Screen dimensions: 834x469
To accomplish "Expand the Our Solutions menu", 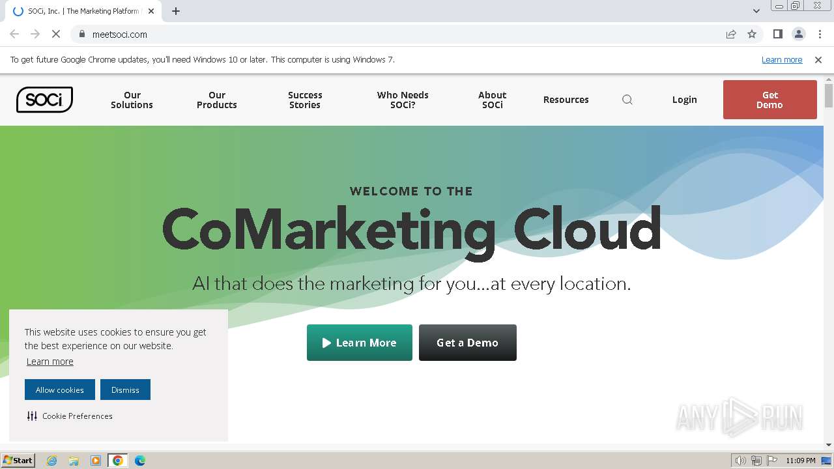I will (132, 100).
